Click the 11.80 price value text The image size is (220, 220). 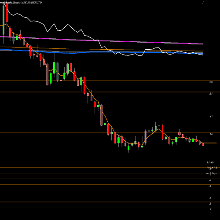[210, 162]
